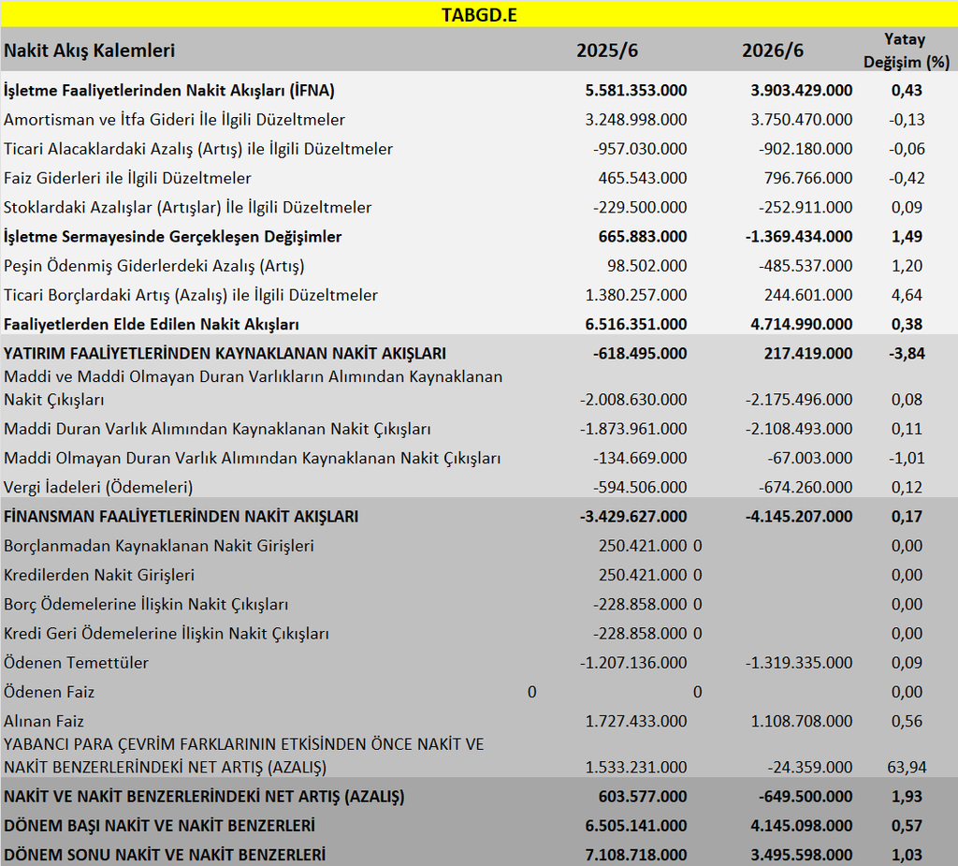Select DÖNEM BAŞI NAKİT VE NAKİT BENZERLERİ label
Screen dimensions: 958x866
159,827
